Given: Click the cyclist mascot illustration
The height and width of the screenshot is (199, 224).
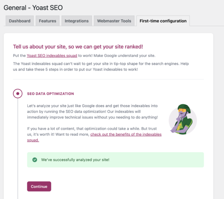Looking at the screenshot, I should [x=183, y=119].
